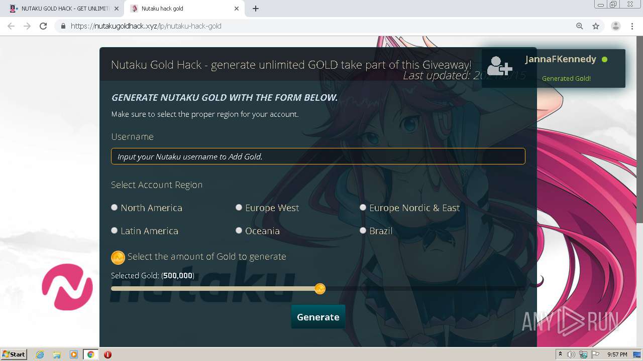The image size is (643, 361).
Task: Click the page vertical scrollbar
Action: click(639, 129)
